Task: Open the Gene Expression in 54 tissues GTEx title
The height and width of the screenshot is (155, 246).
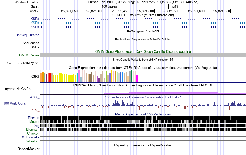Action: click(143, 68)
